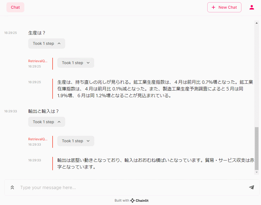
Task: Click the vertical scrollbar thumb
Action: coord(257,148)
